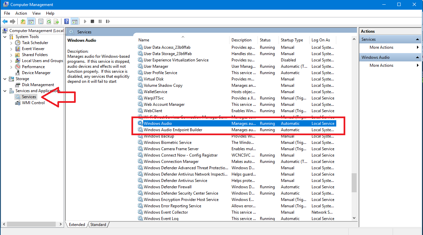423x235 pixels.
Task: Collapse the System Tools tree node
Action: (5, 37)
